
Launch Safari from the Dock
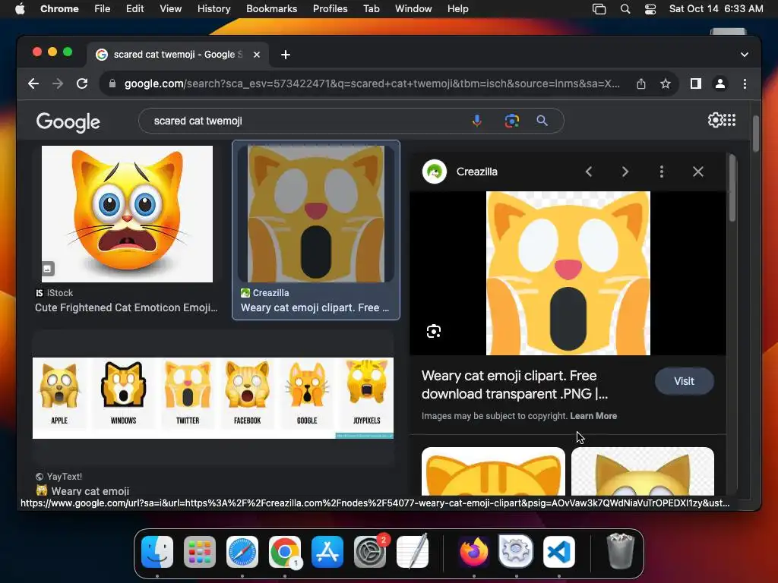[x=242, y=552]
